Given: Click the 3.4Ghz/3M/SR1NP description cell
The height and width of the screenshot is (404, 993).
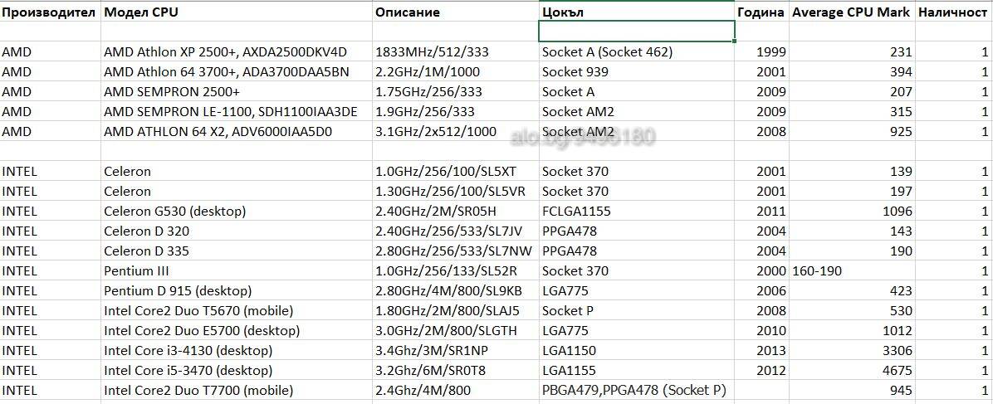Looking at the screenshot, I should [455, 351].
